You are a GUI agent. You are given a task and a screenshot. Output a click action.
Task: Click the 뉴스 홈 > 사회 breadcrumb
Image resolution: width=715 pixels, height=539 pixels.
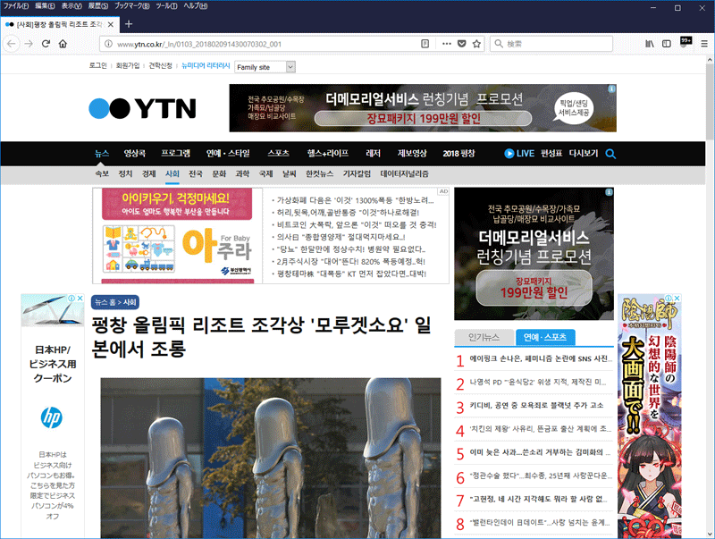pos(115,302)
